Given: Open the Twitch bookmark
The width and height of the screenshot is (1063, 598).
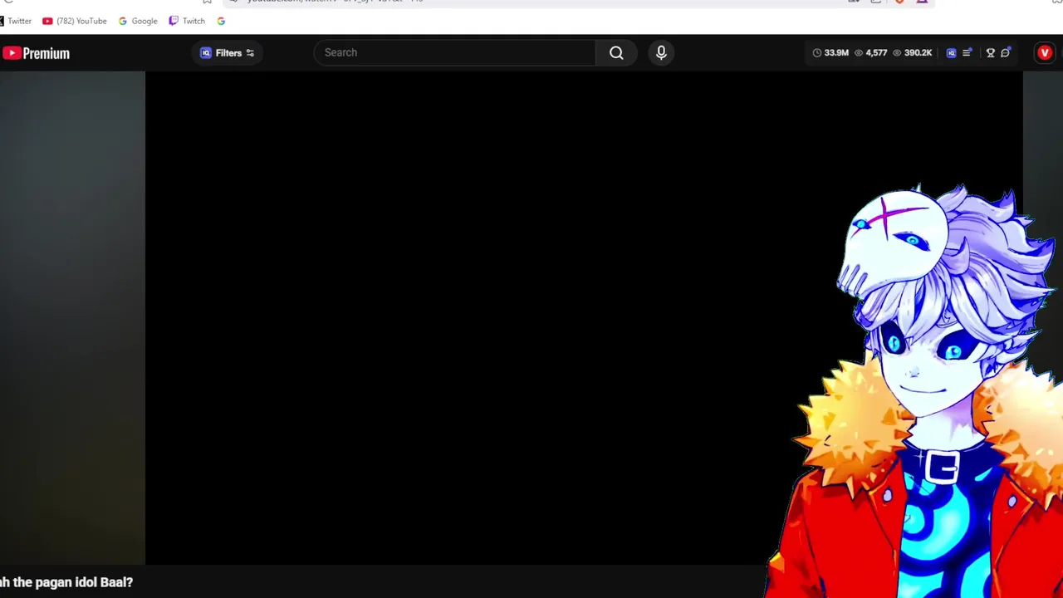Looking at the screenshot, I should 187,21.
